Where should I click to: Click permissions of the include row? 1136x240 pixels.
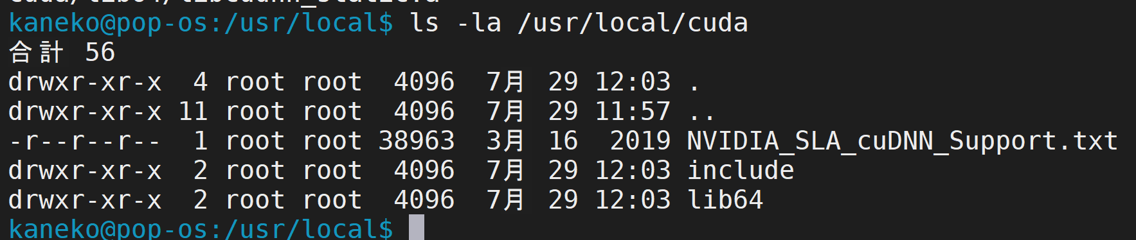84,171
